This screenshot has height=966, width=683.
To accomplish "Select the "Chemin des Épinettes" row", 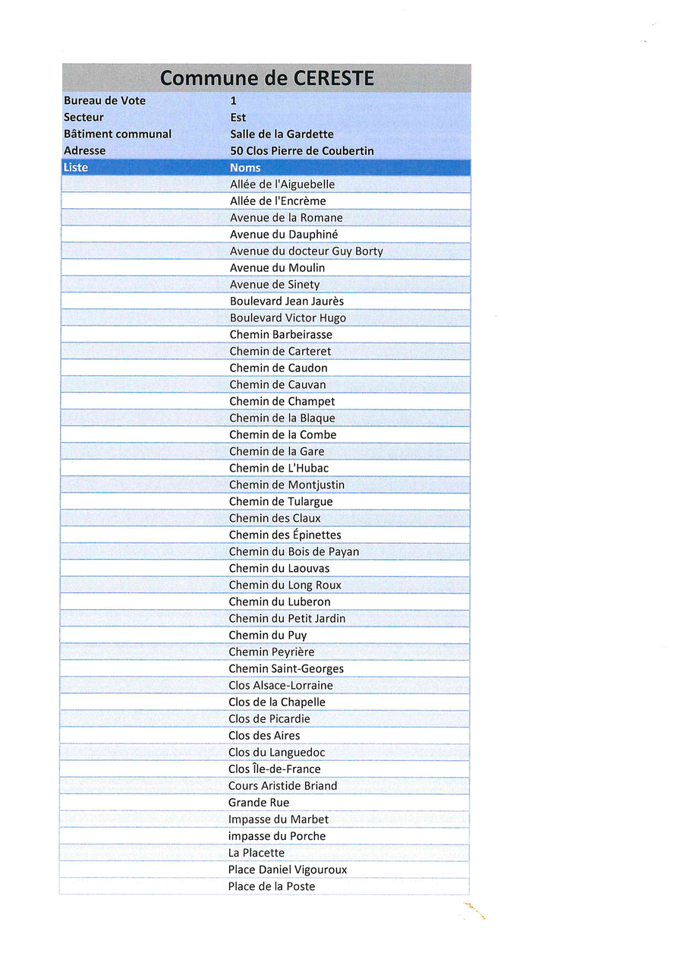I will [x=285, y=535].
